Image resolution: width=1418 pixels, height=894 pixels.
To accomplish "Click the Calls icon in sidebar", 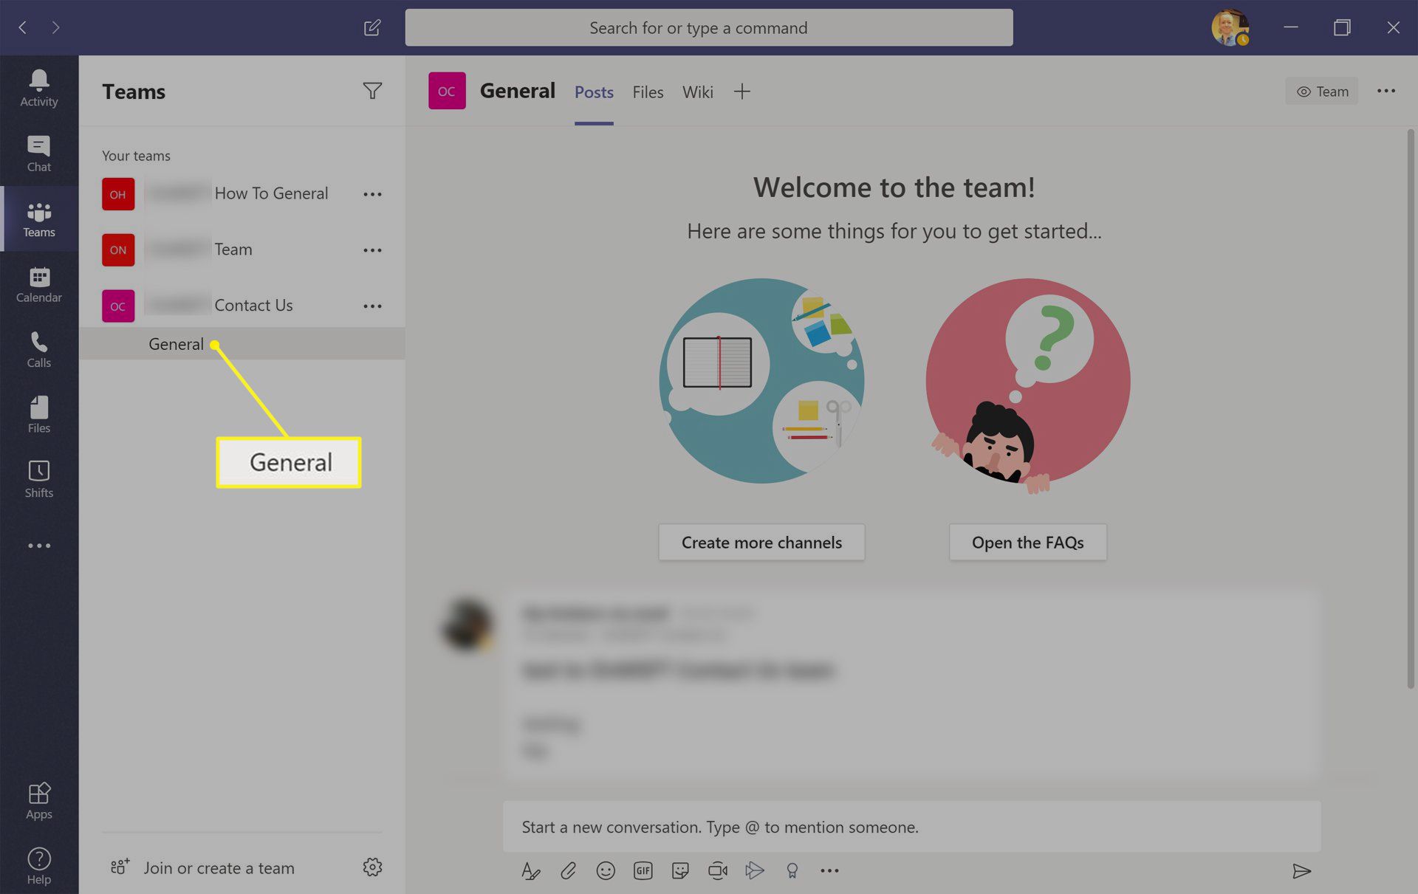I will [x=39, y=350].
